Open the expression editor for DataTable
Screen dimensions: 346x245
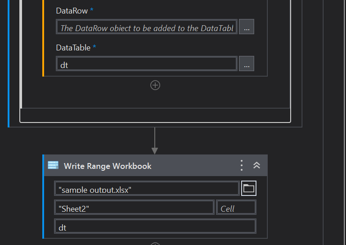(x=247, y=65)
